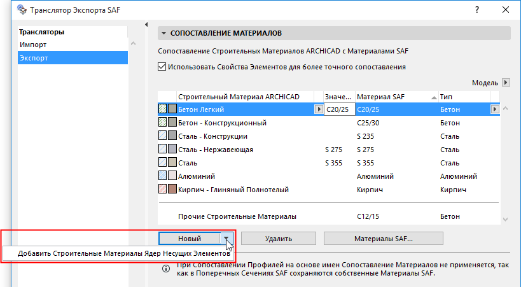
Task: Click the surface color swatch for Сталь - Нержавеющая
Action: 172,149
